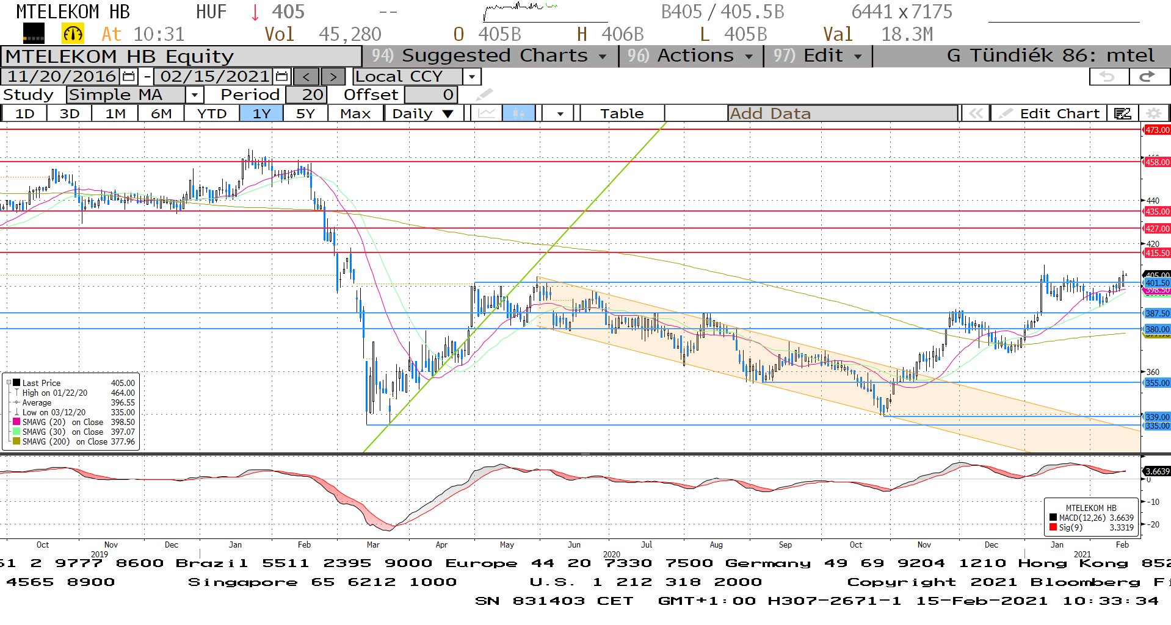Click the red down arrow price indicator

pyautogui.click(x=255, y=12)
